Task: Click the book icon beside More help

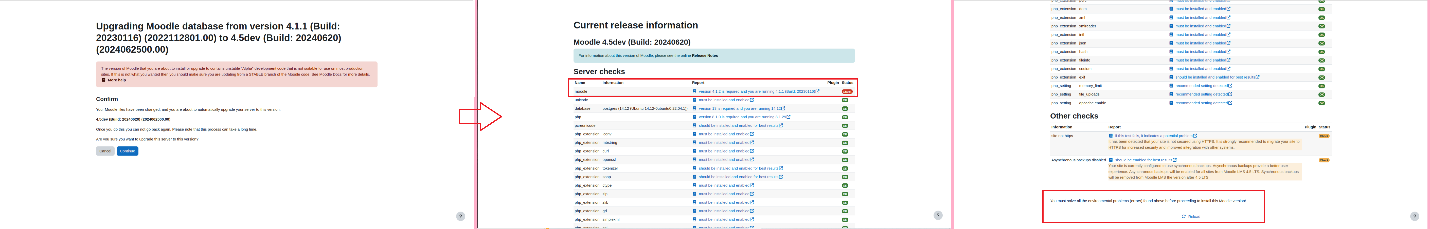Action: point(103,80)
